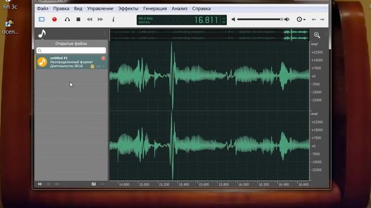Toggle the sidebar view button in toolbar
The image size is (371, 208).
tap(42, 19)
